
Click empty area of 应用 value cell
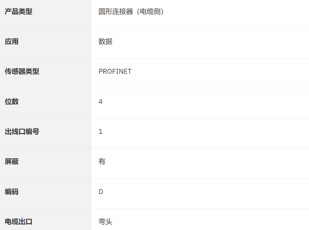pos(217,43)
